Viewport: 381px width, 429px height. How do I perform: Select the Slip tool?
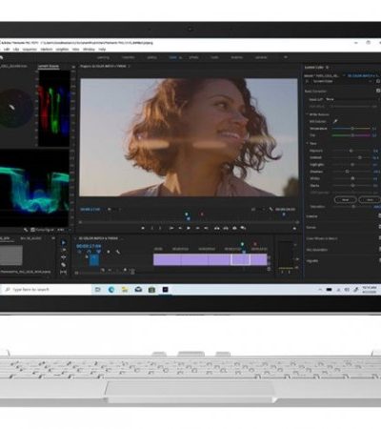pos(63,272)
